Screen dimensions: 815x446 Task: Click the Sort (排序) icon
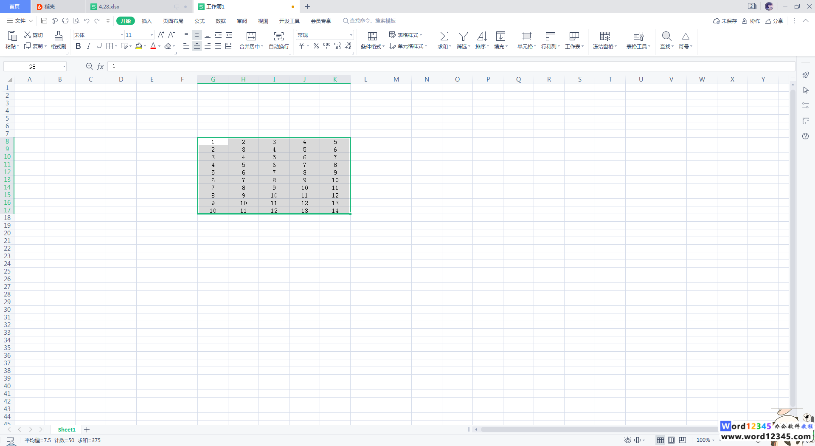click(x=482, y=36)
